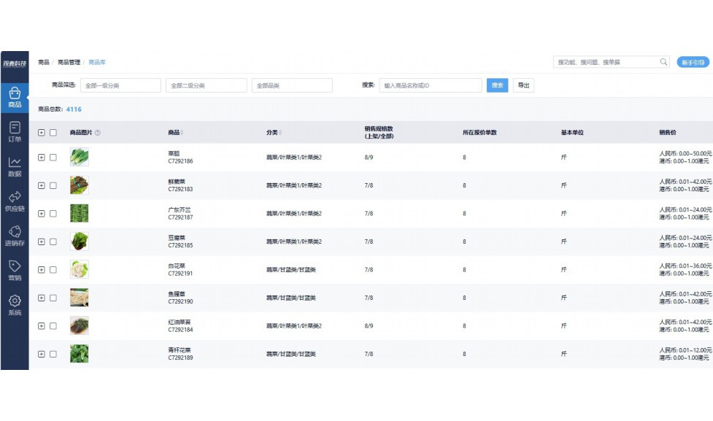Open the 订单 (Orders) sidebar icon

click(15, 131)
